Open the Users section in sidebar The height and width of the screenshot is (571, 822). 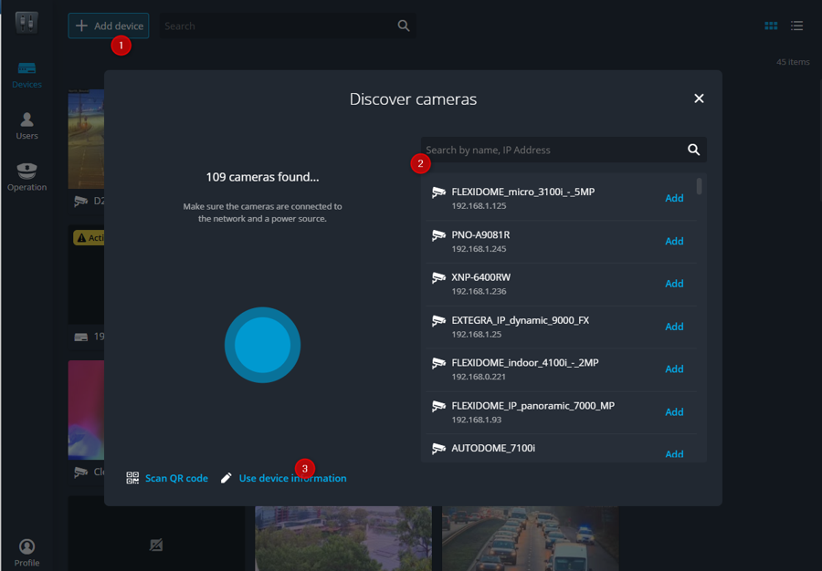pos(26,126)
